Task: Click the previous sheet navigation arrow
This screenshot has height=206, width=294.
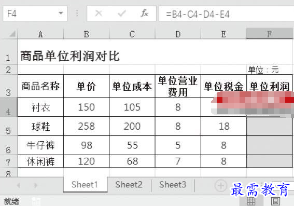Action: pyautogui.click(x=19, y=185)
